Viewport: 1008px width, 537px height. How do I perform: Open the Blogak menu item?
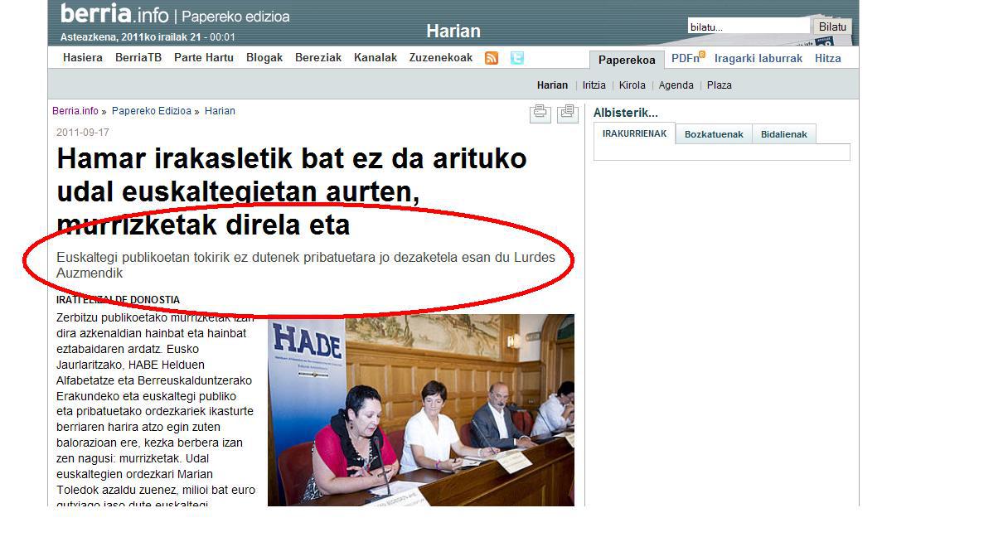click(264, 58)
